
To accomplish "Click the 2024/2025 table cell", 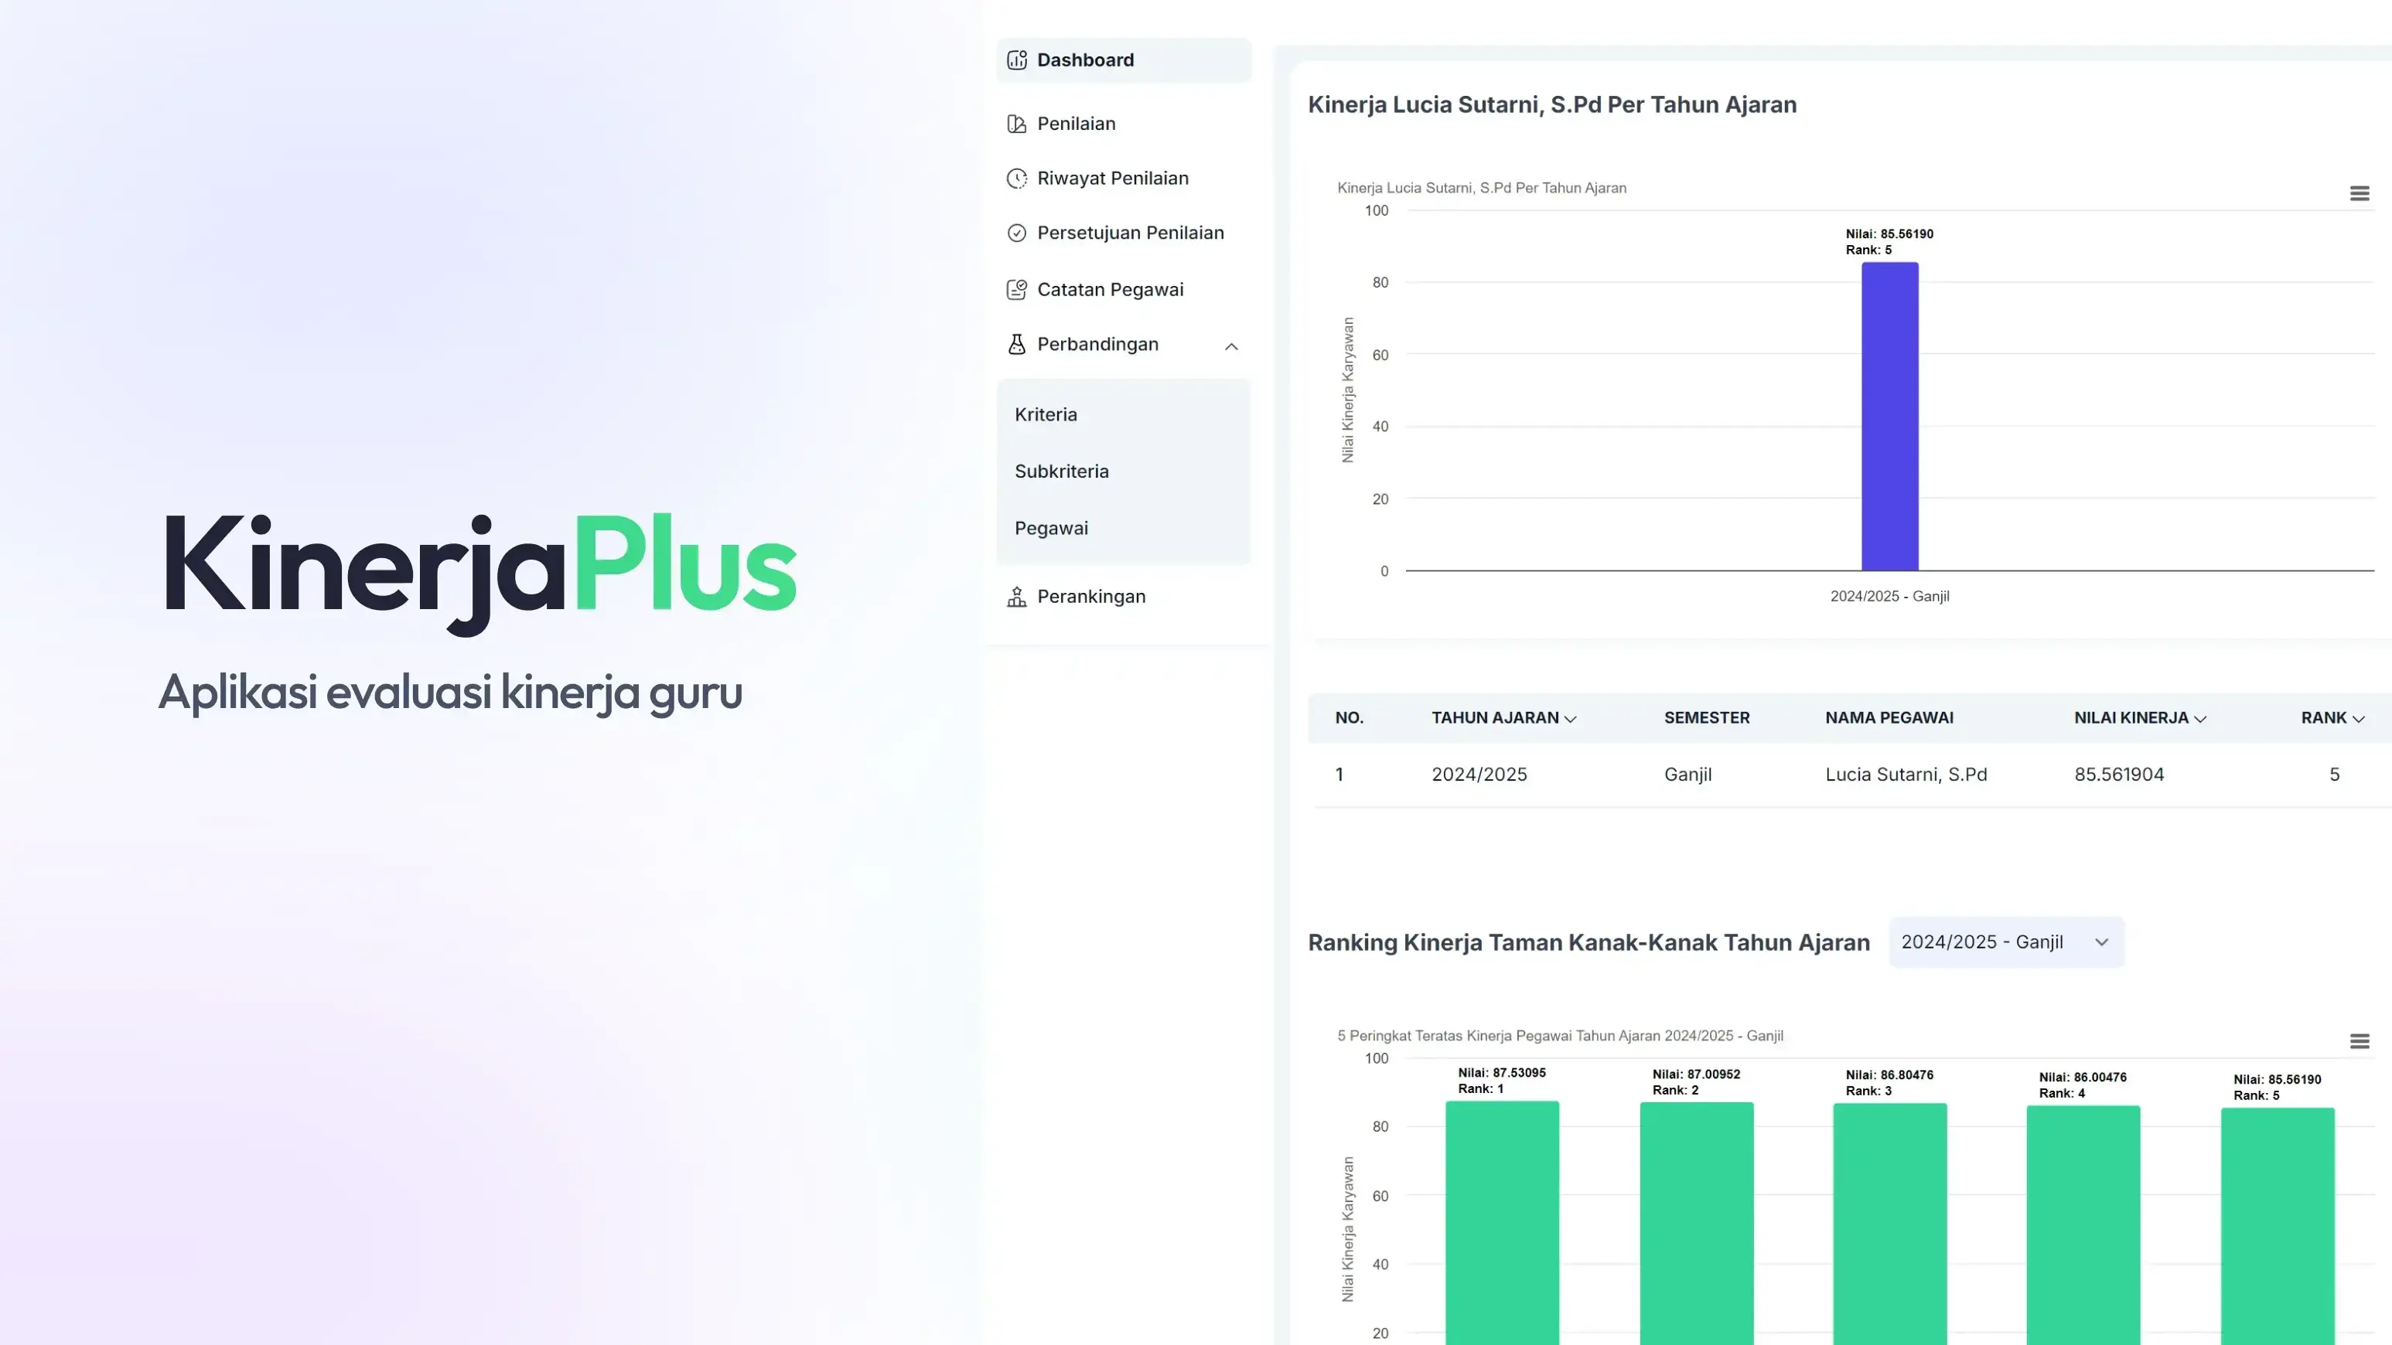I will [x=1479, y=775].
